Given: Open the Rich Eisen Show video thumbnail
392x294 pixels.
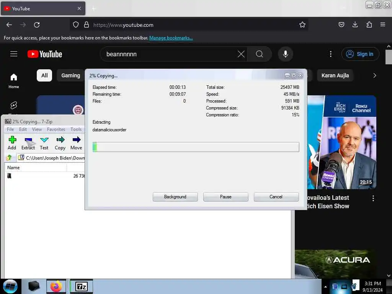Looking at the screenshot, I should [341, 142].
